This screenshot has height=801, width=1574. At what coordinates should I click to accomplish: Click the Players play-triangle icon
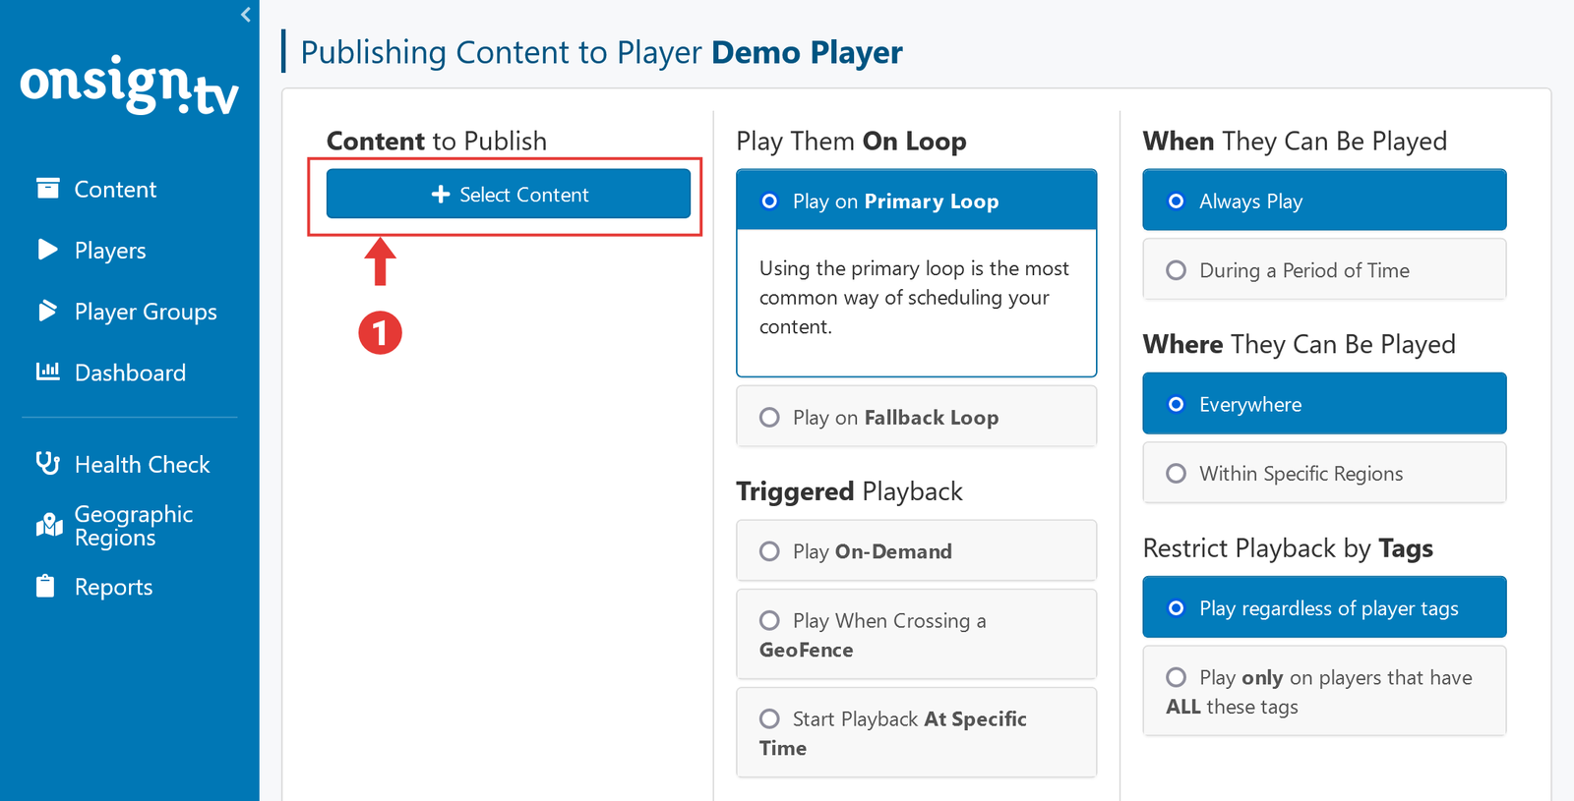[47, 250]
